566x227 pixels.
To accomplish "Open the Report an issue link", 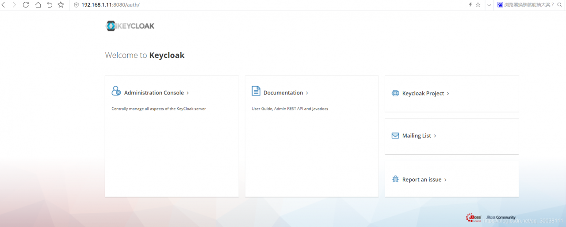I will coord(422,180).
